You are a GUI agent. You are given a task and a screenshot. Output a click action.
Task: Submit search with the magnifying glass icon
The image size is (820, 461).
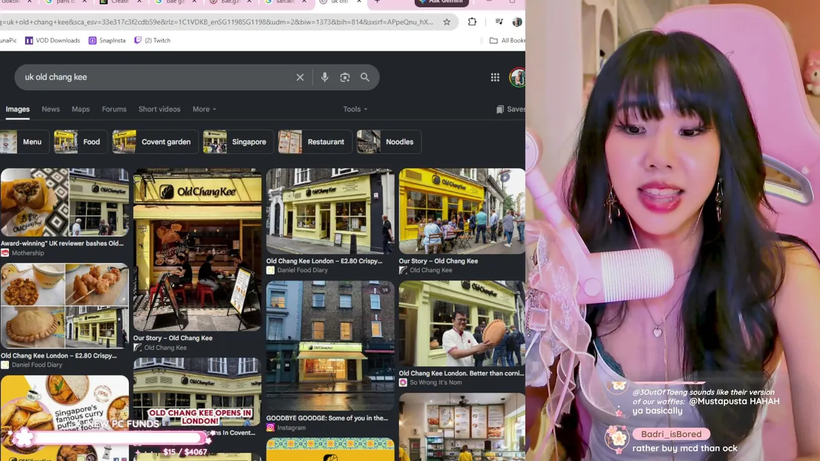(365, 77)
